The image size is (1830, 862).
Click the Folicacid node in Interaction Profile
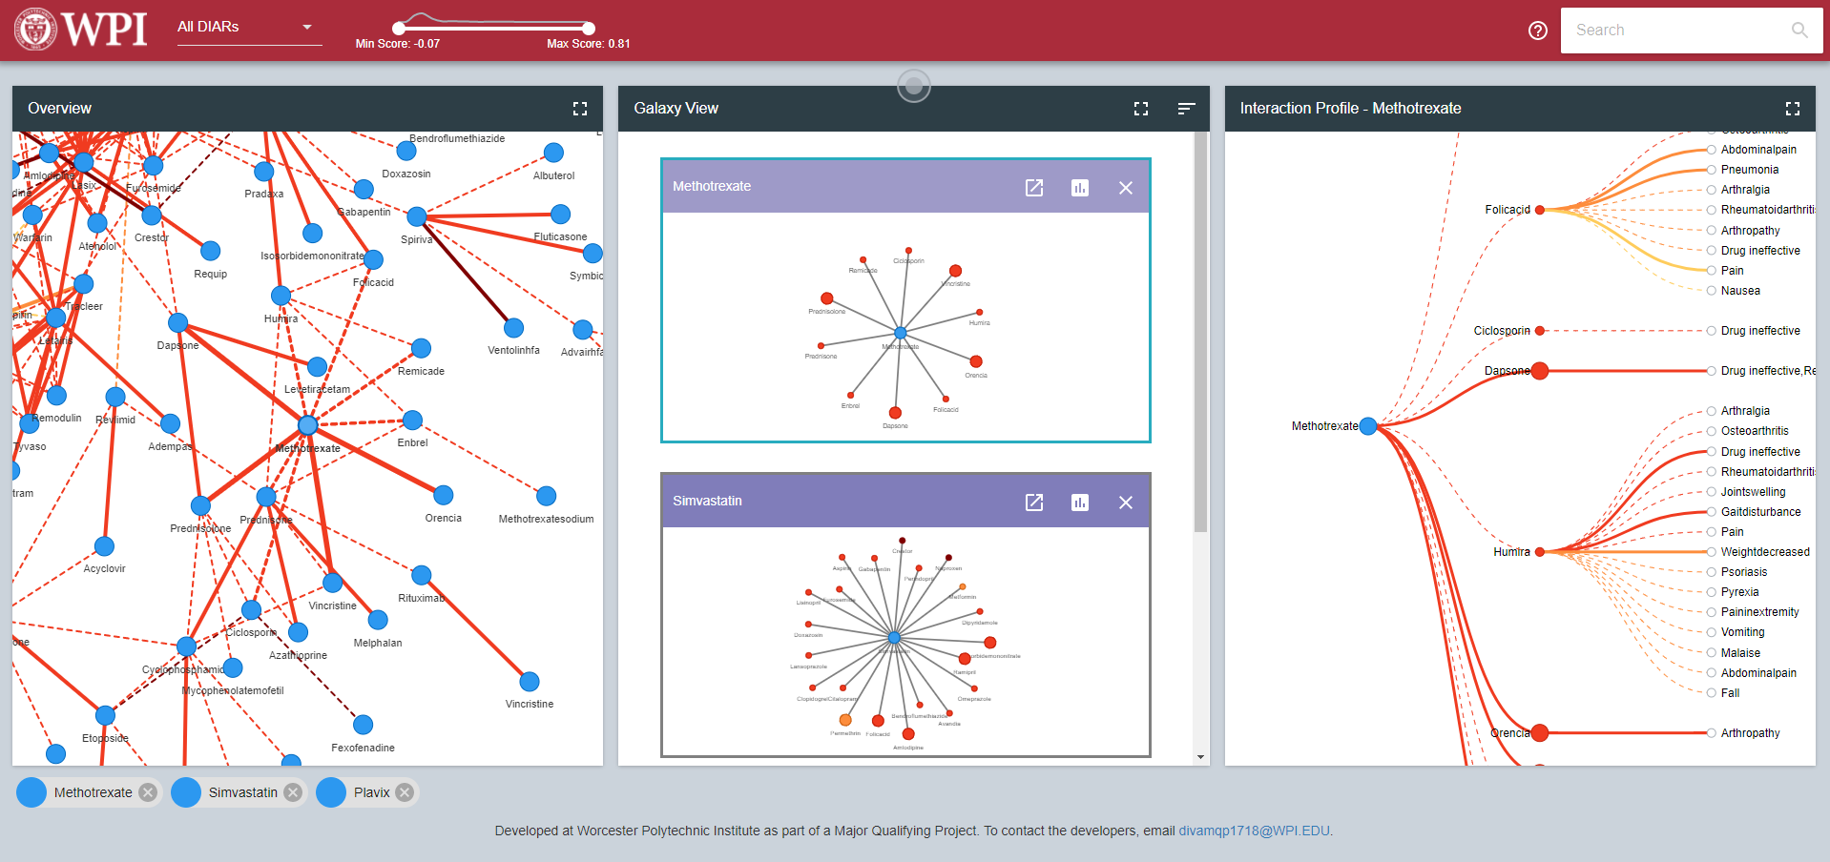point(1539,210)
